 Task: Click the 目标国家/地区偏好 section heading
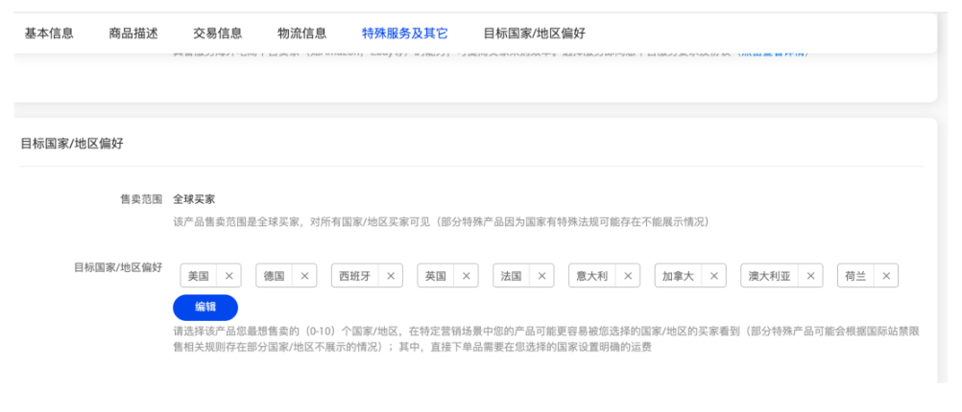coord(72,144)
